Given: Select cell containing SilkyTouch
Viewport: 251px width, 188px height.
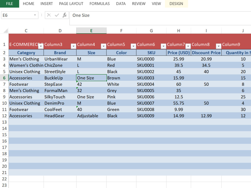Looking at the screenshot, I should coord(60,97).
